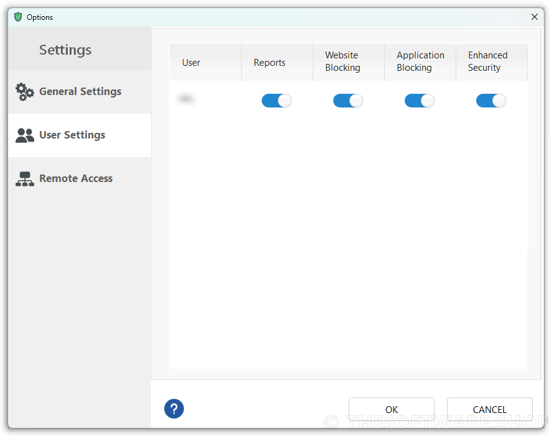Click the Reports column header

tap(277, 62)
